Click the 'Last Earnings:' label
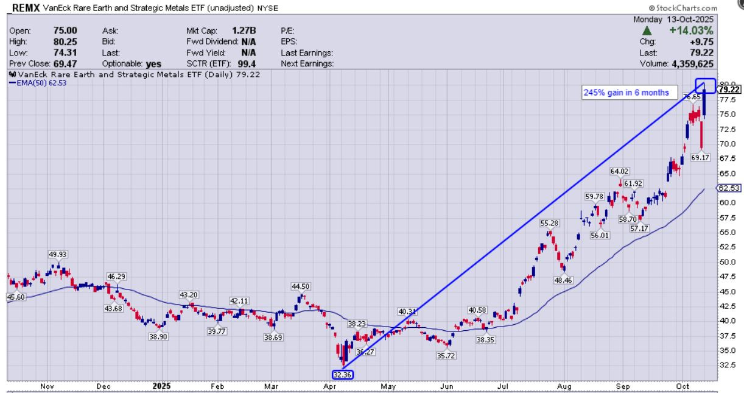Screen dimensions: 744x393 click(x=306, y=52)
